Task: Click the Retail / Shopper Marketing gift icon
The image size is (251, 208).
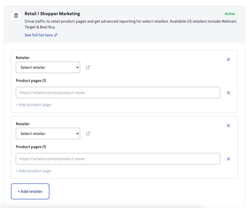Action: click(16, 15)
